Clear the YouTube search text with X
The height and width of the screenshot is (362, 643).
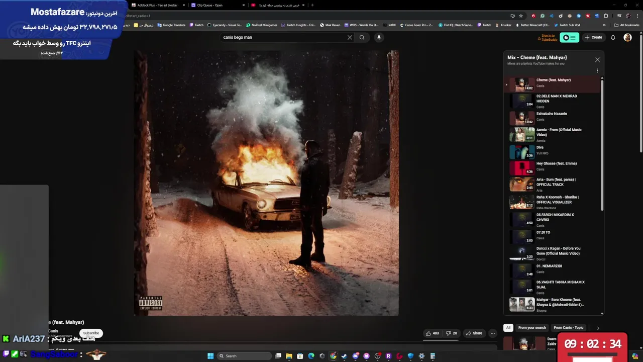pyautogui.click(x=350, y=37)
